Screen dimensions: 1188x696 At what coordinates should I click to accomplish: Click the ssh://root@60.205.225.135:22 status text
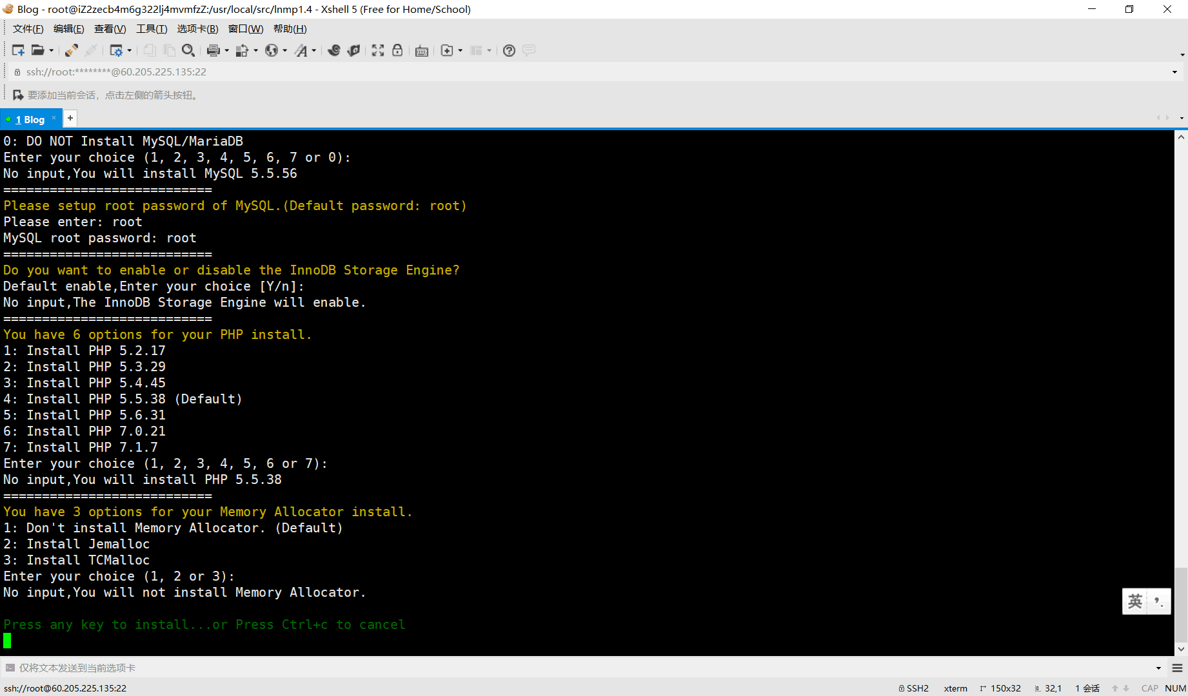click(65, 688)
